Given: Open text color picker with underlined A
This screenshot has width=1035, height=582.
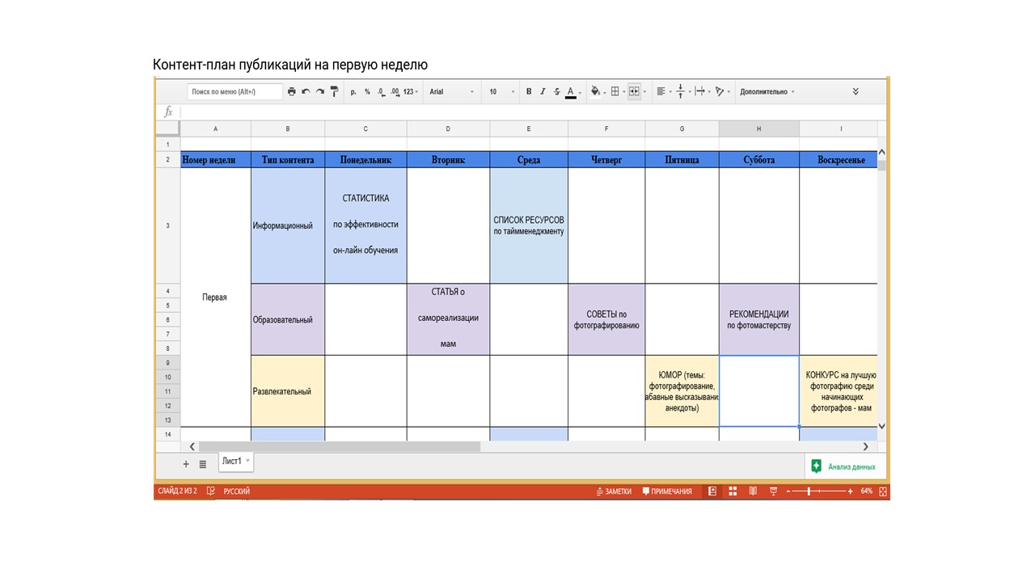Looking at the screenshot, I should (572, 92).
